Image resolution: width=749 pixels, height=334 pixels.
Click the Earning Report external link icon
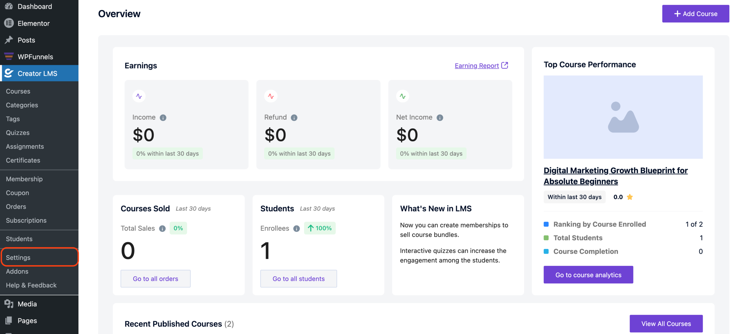pyautogui.click(x=504, y=65)
